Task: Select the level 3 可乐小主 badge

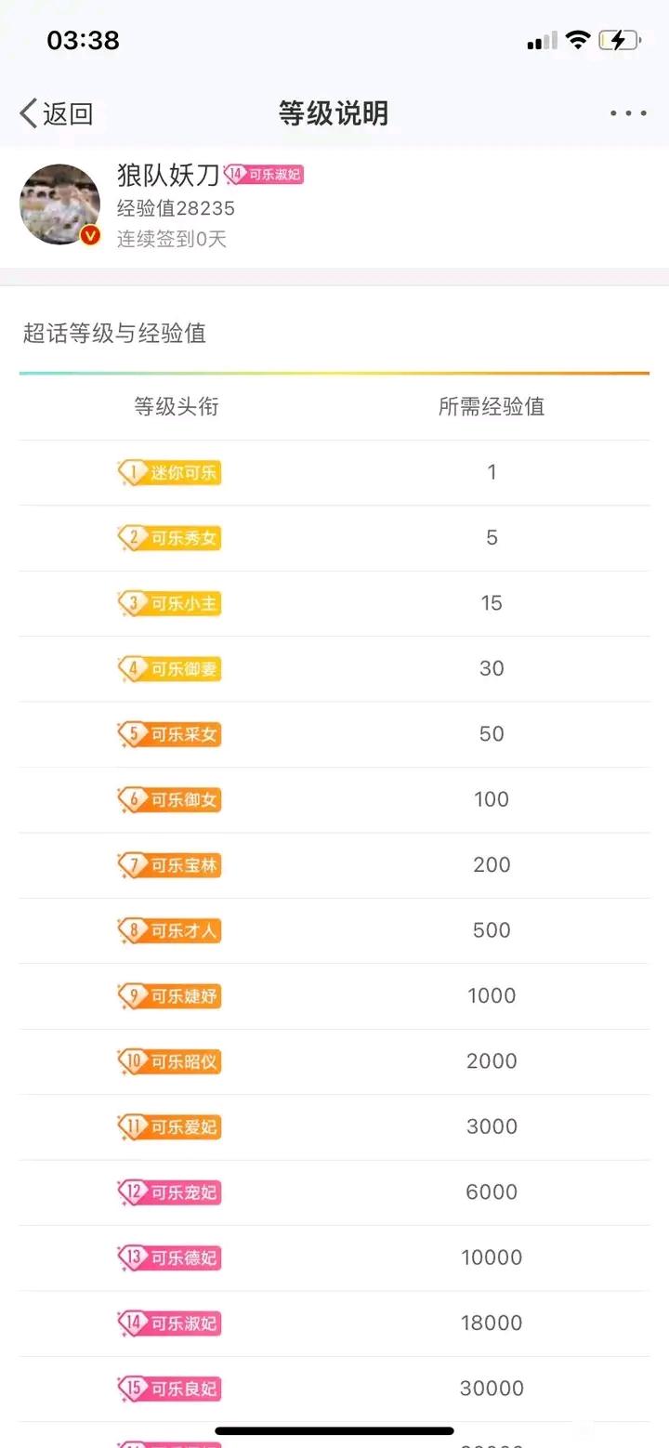Action: coord(169,604)
